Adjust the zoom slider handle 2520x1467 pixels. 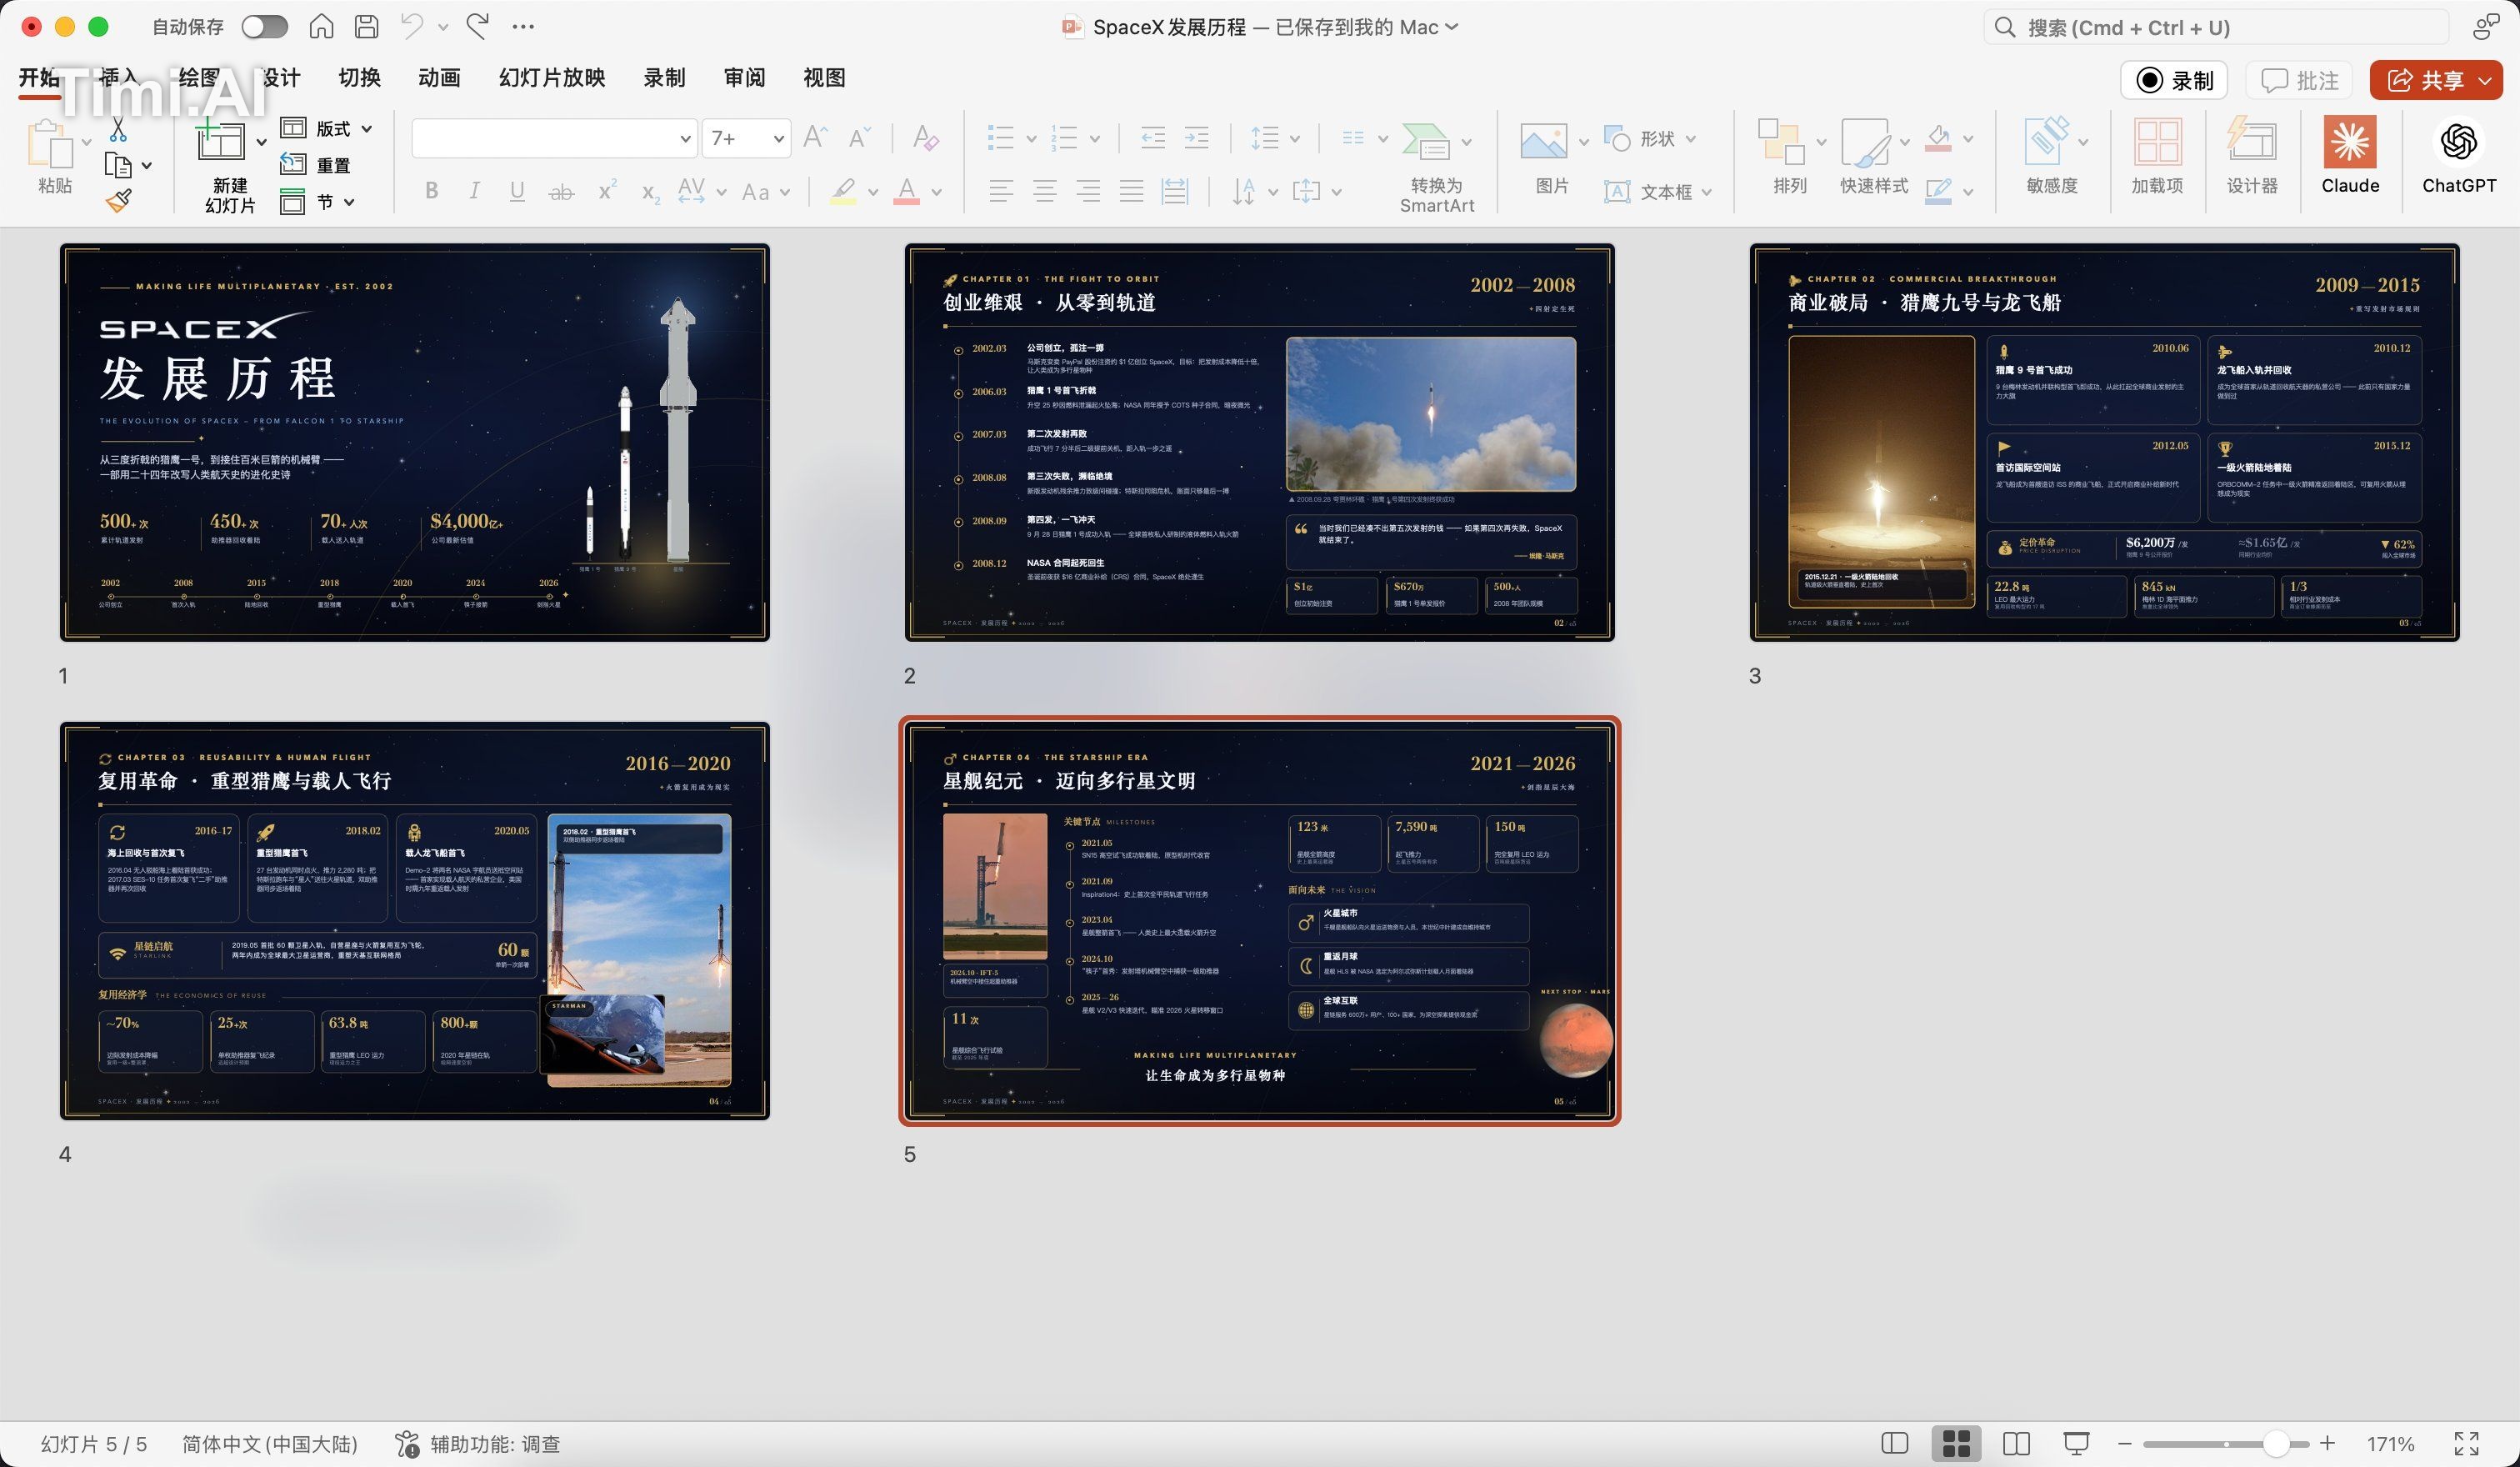point(2276,1443)
